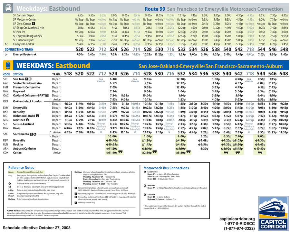This screenshot has width=290, height=232.
Task: Click the down arrow under train 712's Bakersfield note
Action: [x=101, y=132]
